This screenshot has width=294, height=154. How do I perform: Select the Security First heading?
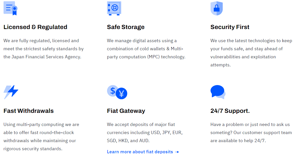(230, 27)
